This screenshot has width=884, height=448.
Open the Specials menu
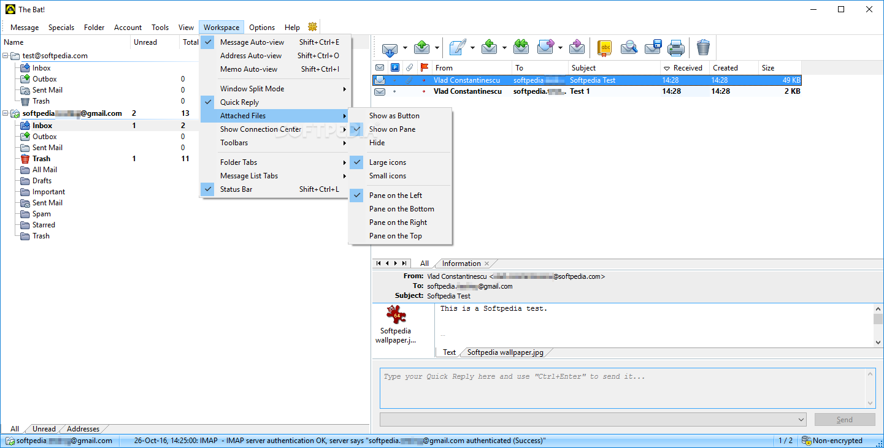coord(61,28)
